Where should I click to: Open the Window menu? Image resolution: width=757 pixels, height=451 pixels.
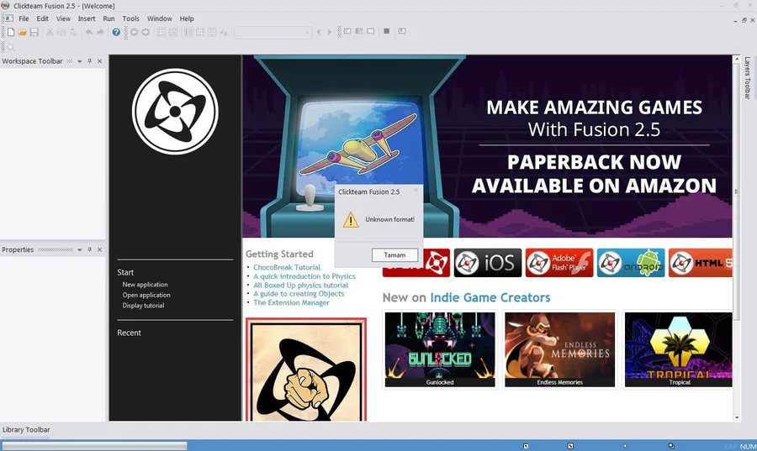coord(159,18)
